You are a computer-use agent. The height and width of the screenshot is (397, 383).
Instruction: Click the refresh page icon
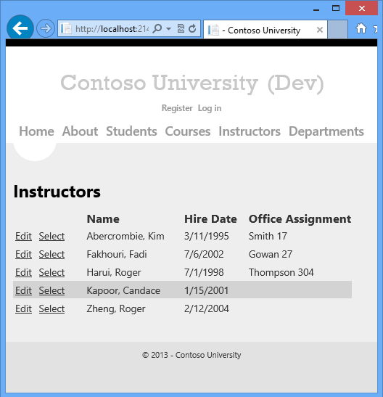click(192, 28)
